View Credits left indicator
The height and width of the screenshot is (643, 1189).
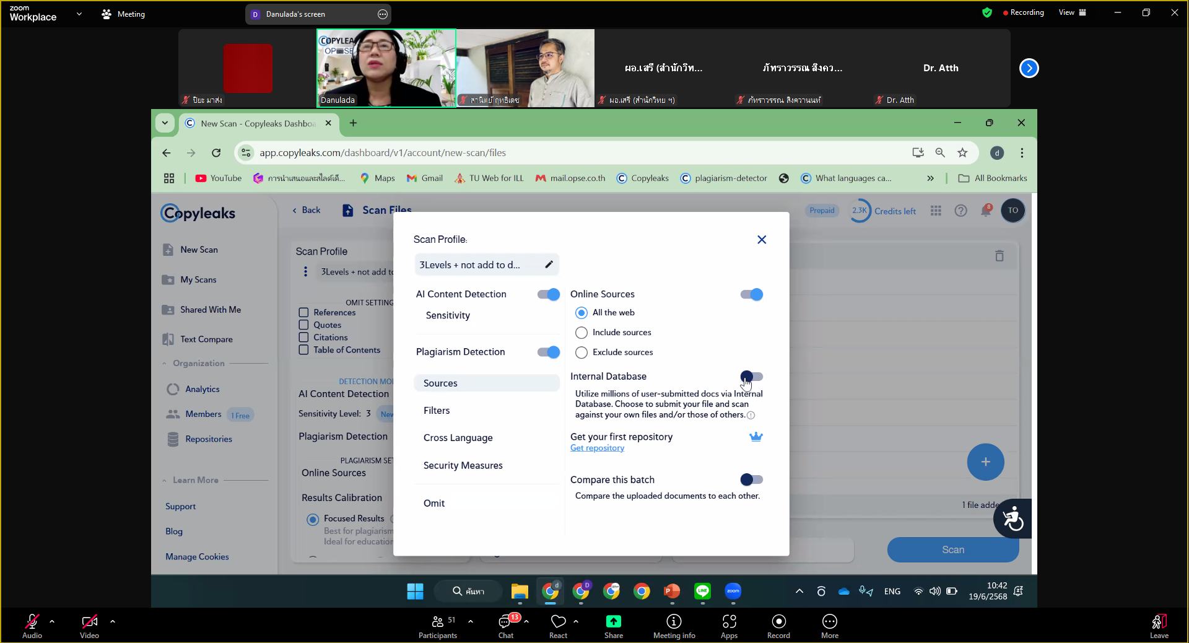click(882, 211)
